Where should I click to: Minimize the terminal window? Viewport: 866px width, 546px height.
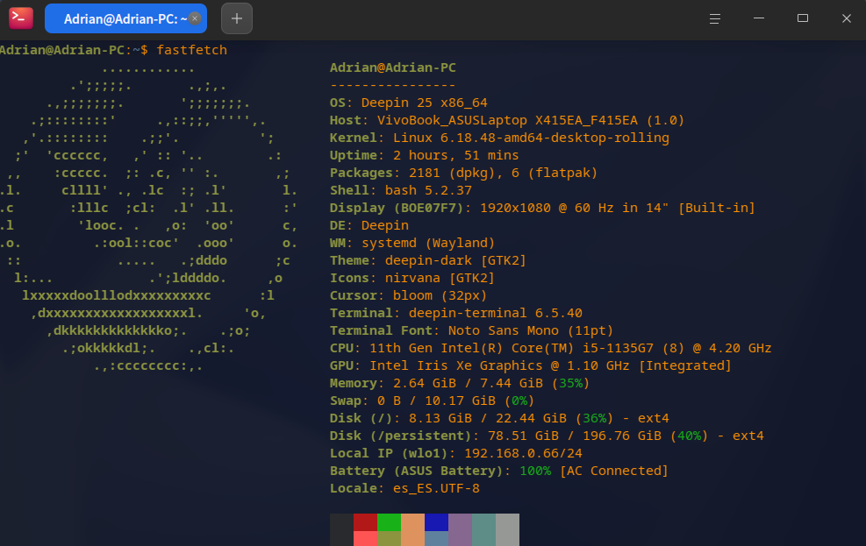[759, 18]
